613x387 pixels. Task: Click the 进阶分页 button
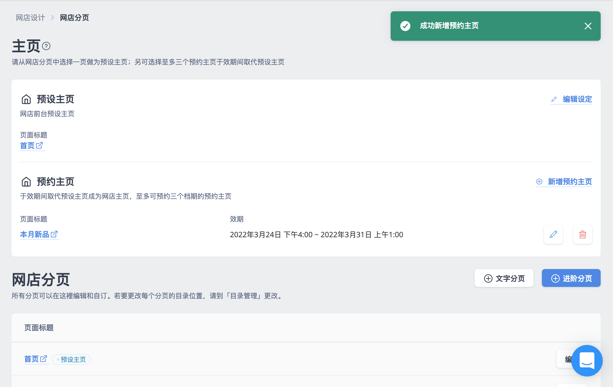tap(571, 278)
